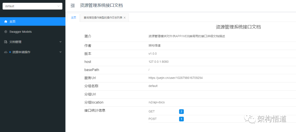Viewport: 296px width, 132px height.
Task: Click the 分组location label
Action: pos(94,102)
